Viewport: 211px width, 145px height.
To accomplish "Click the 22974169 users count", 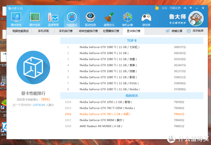I will [39, 105].
